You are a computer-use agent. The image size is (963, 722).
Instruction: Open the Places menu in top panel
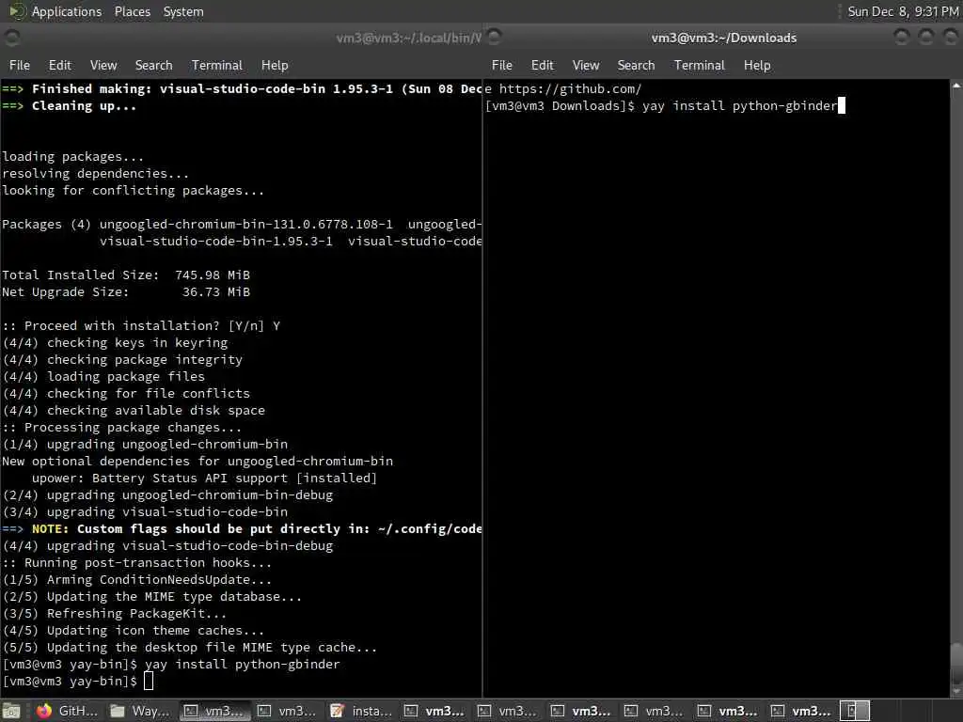click(x=132, y=11)
